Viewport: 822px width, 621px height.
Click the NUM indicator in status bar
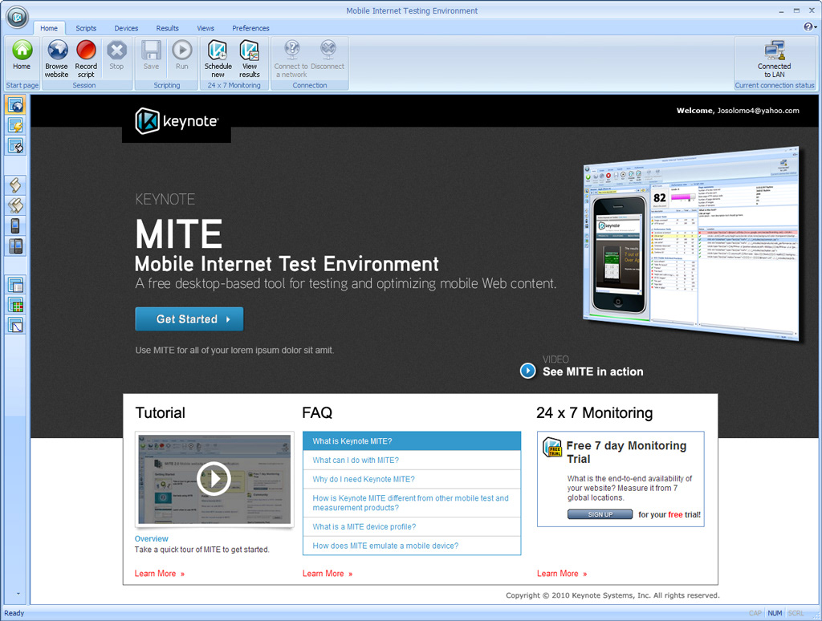pos(775,613)
